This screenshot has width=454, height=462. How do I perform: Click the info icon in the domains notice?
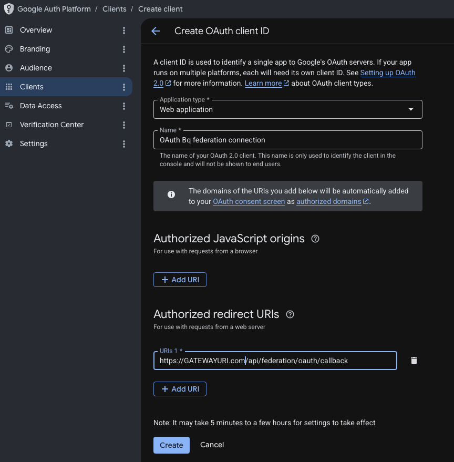(171, 194)
